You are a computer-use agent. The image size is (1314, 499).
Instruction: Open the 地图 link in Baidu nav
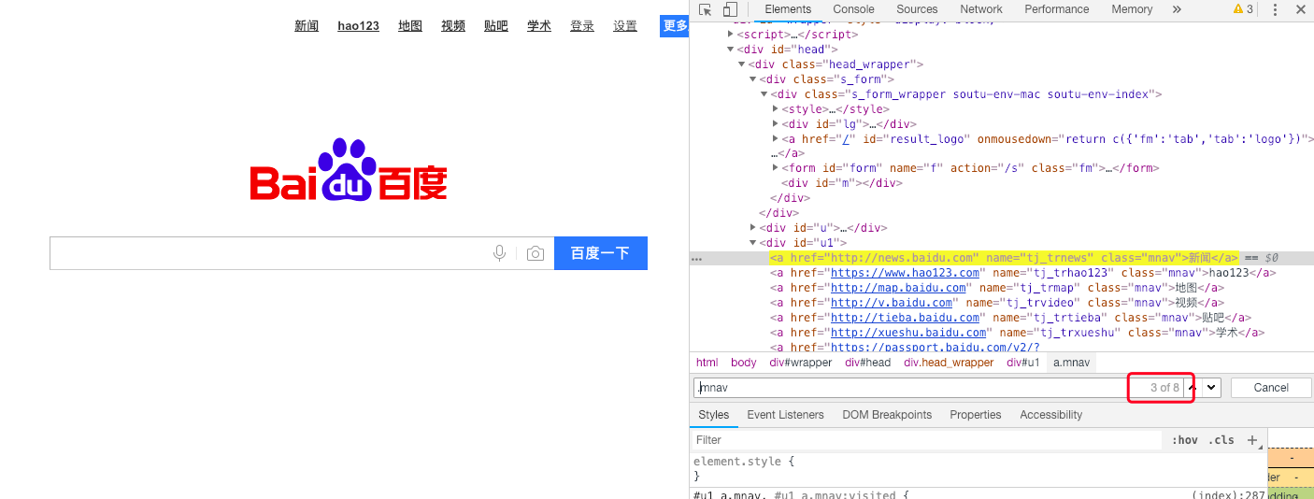click(x=410, y=26)
